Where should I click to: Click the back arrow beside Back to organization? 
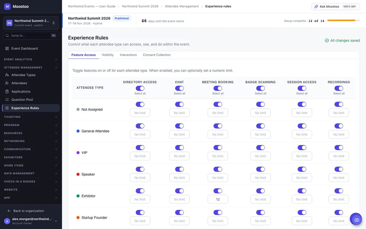[x=9, y=211]
